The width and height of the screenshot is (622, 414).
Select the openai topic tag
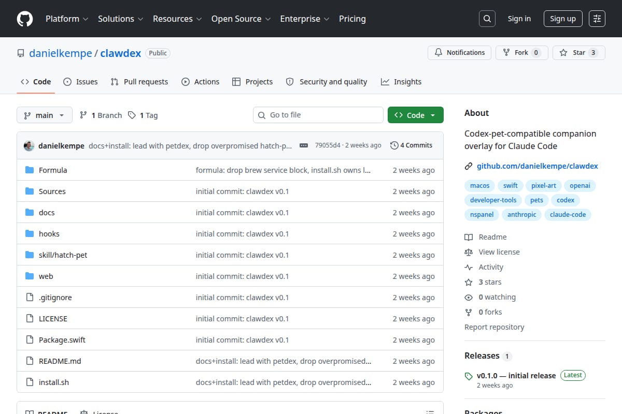pos(580,185)
